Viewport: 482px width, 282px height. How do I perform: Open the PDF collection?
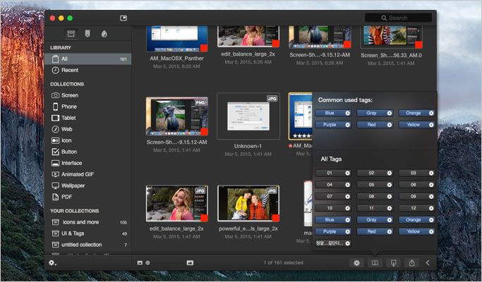coord(88,197)
